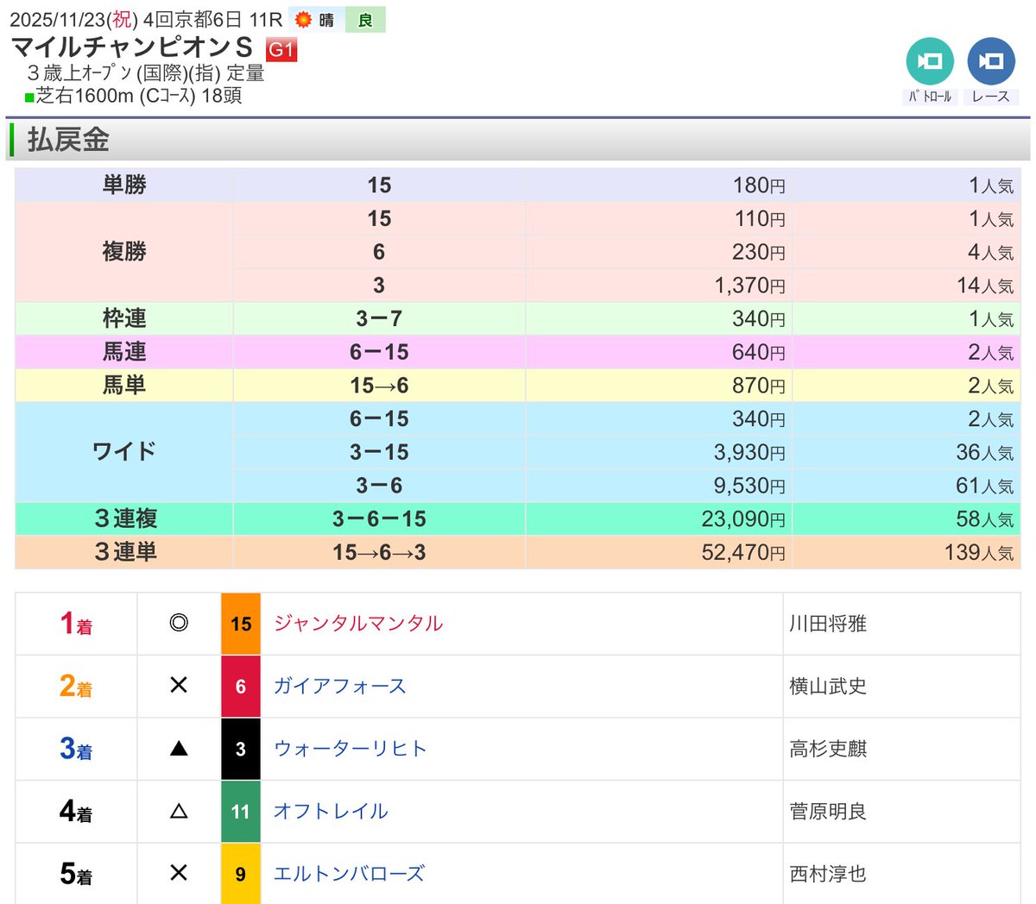Screen dimensions: 1036x904
Task: Click the G1 grade badge
Action: pos(281,49)
